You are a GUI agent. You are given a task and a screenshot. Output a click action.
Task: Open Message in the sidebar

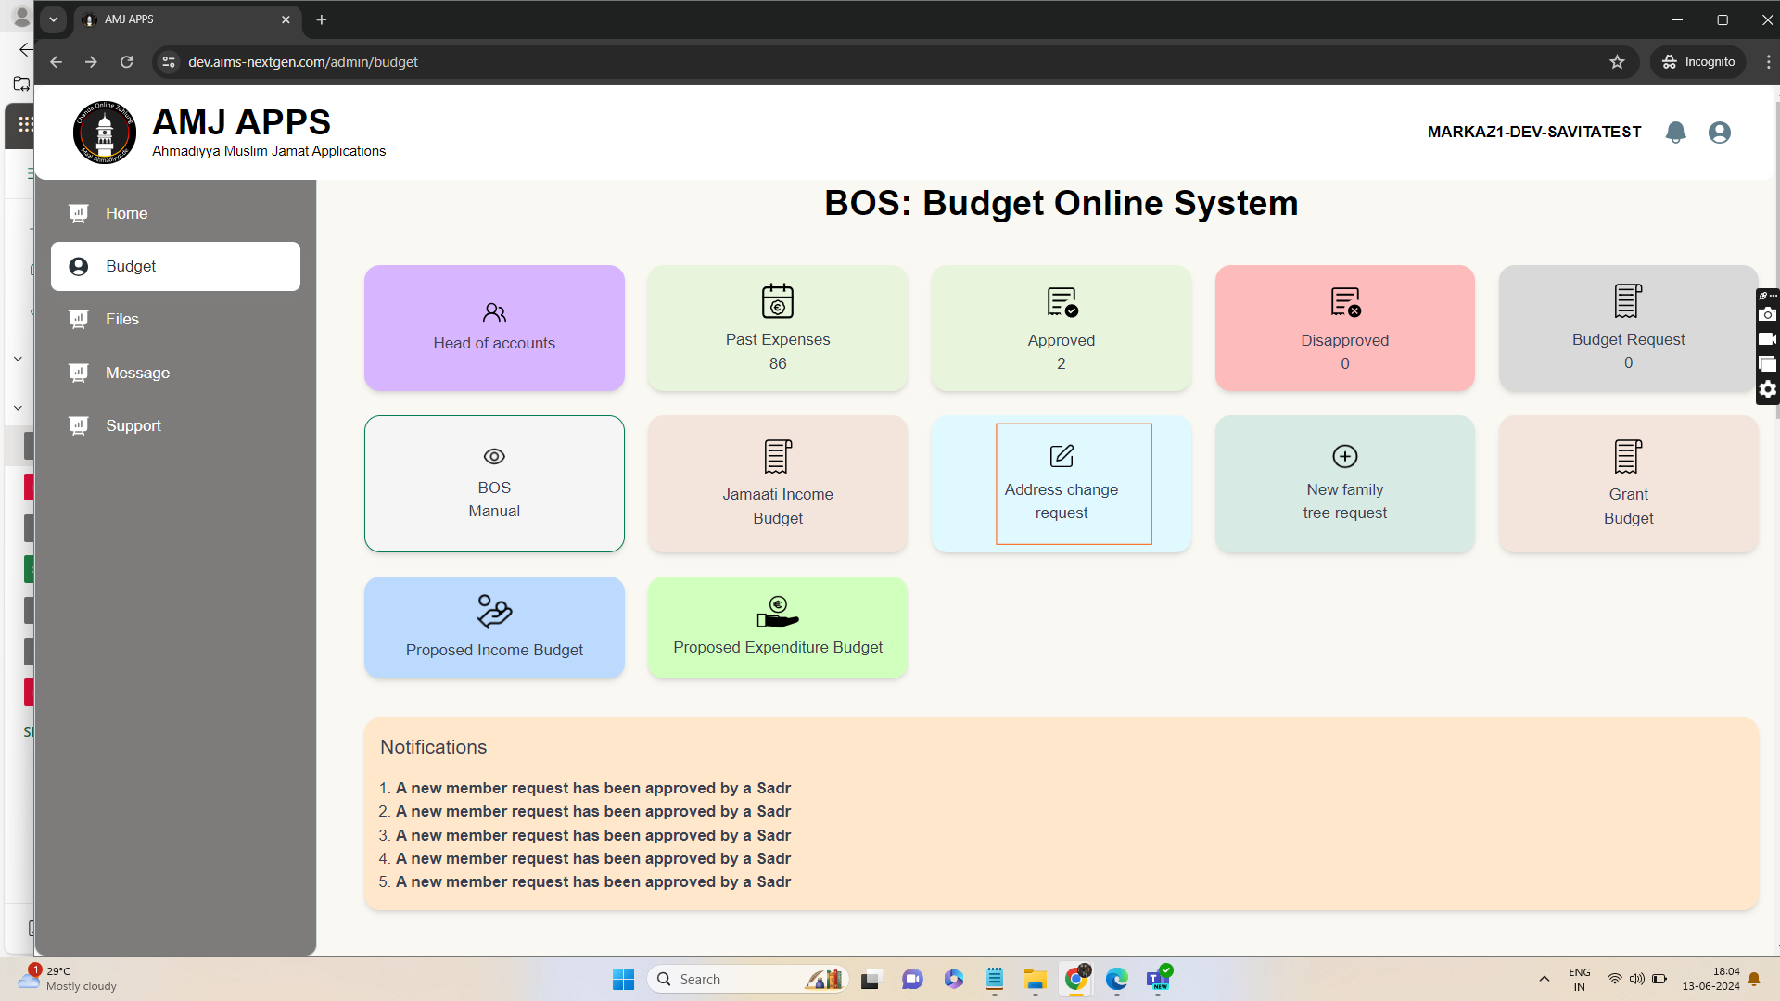pyautogui.click(x=175, y=373)
